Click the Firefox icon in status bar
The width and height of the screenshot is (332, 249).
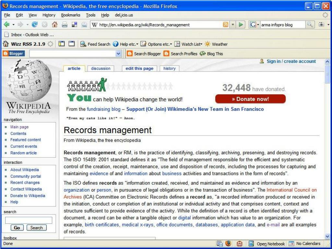pos(228,243)
